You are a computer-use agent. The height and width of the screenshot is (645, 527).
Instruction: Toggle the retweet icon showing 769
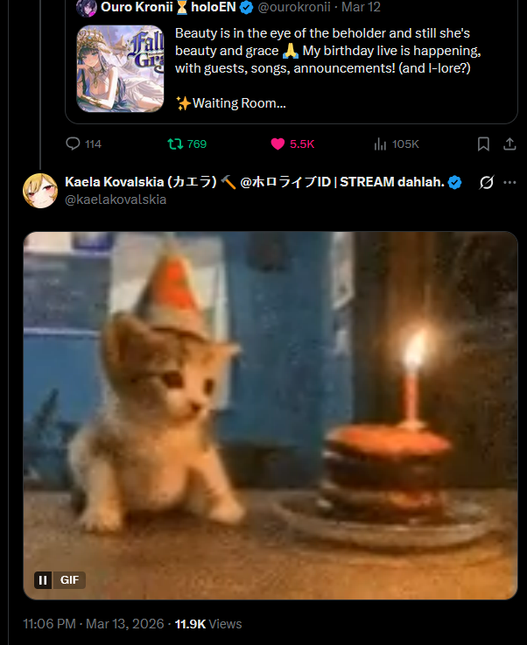pos(175,144)
